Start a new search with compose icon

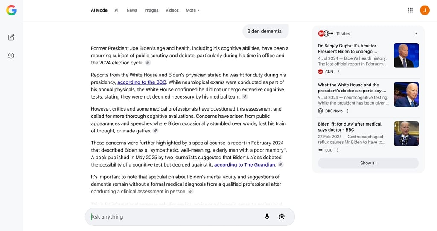coord(11,37)
